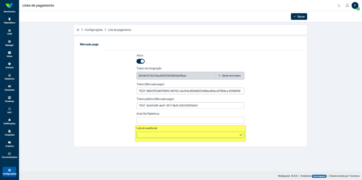Open the Arquivos folder item
The height and width of the screenshot is (180, 362).
[10, 144]
